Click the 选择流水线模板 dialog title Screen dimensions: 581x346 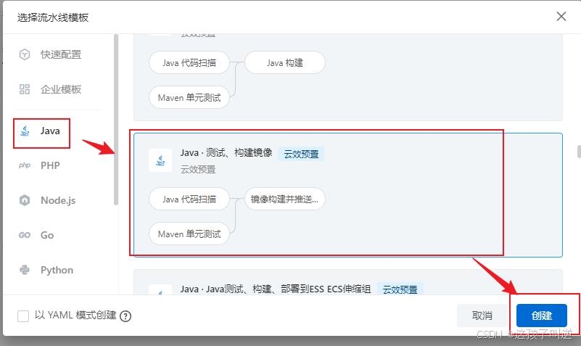coord(53,17)
